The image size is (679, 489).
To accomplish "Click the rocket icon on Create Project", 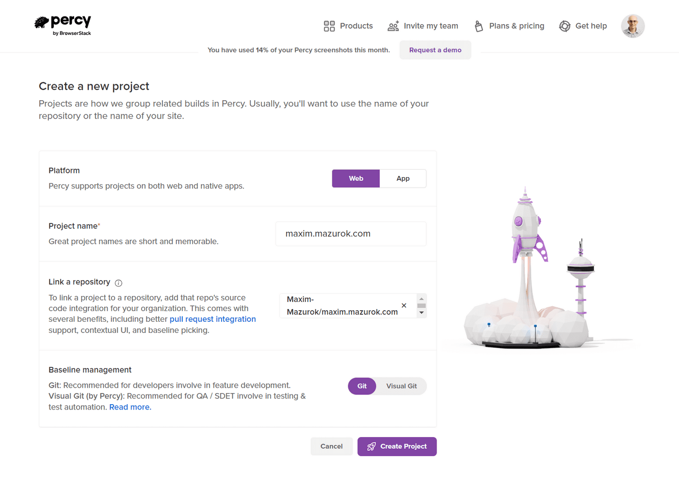I will pyautogui.click(x=372, y=446).
